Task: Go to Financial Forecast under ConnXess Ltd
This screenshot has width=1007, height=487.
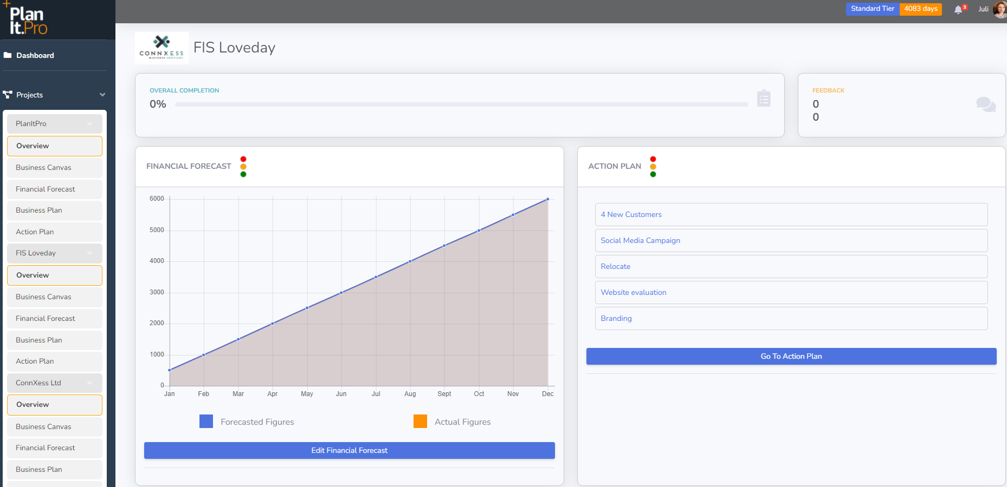Action: click(x=55, y=448)
